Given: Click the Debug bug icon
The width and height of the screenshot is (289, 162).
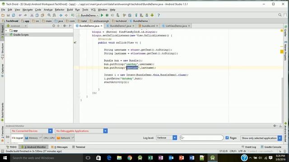Looking at the screenshot, I should click(107, 15).
